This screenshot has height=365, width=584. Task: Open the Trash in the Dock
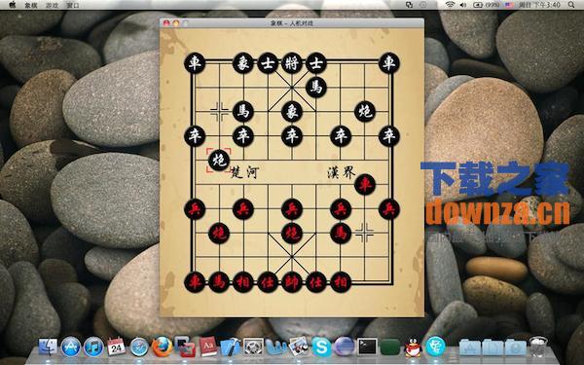click(538, 347)
